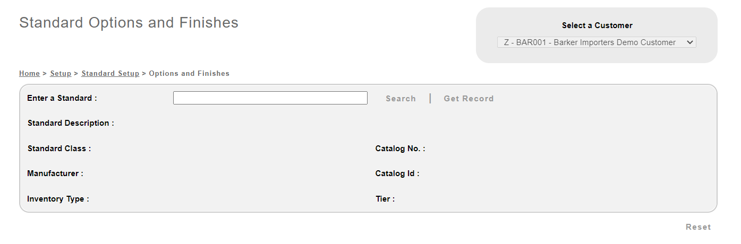Viewport: 741px width, 244px height.
Task: Click the Standard Options and Finishes heading
Action: [129, 23]
